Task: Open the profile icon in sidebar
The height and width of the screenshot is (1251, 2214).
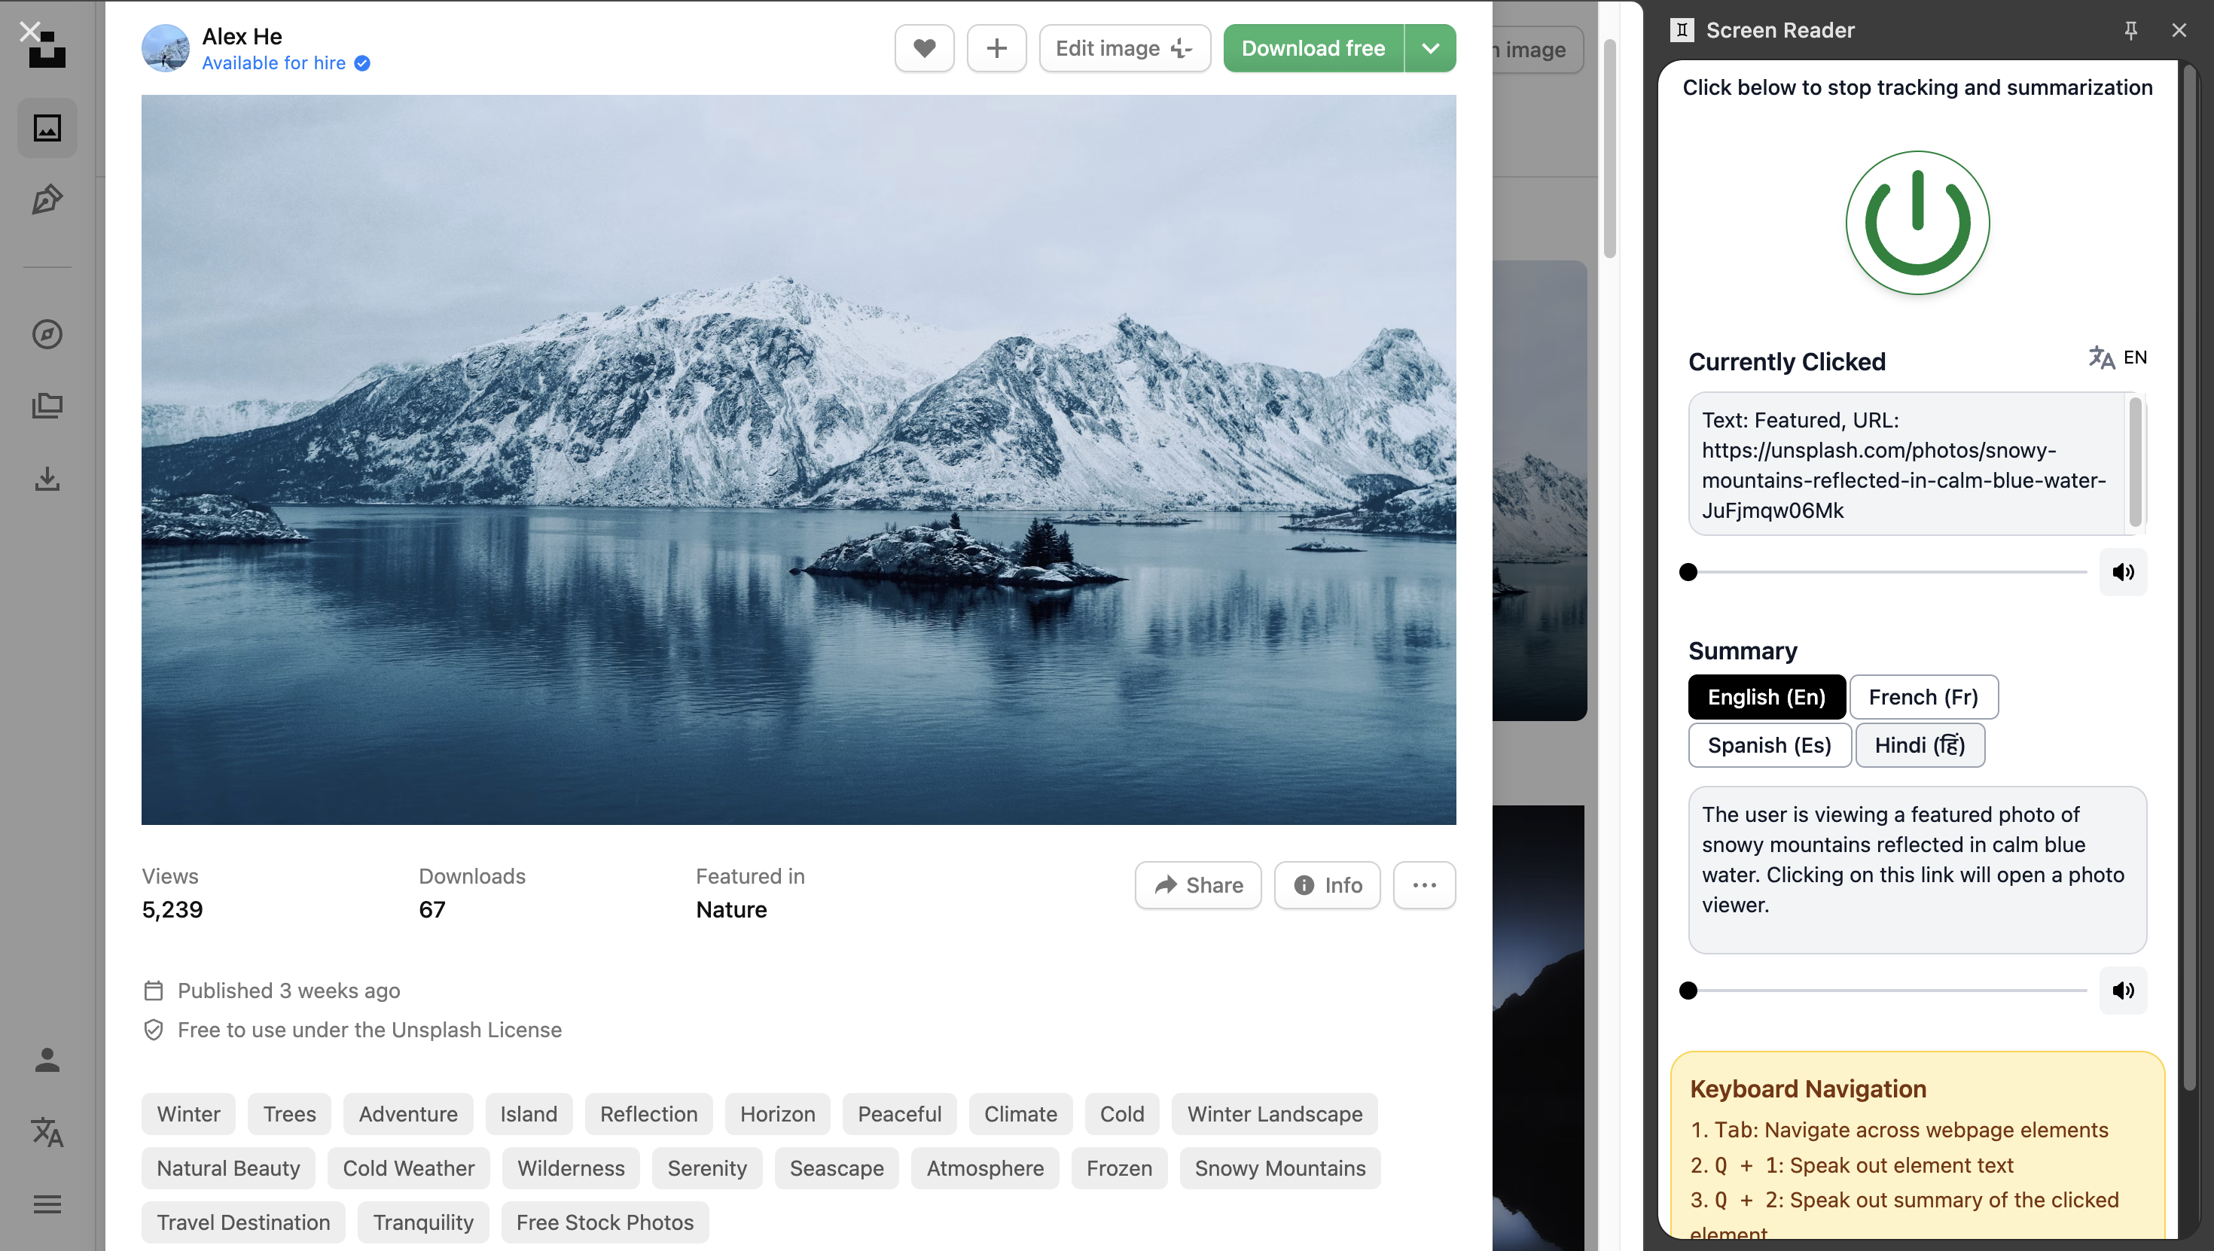Action: coord(47,1061)
